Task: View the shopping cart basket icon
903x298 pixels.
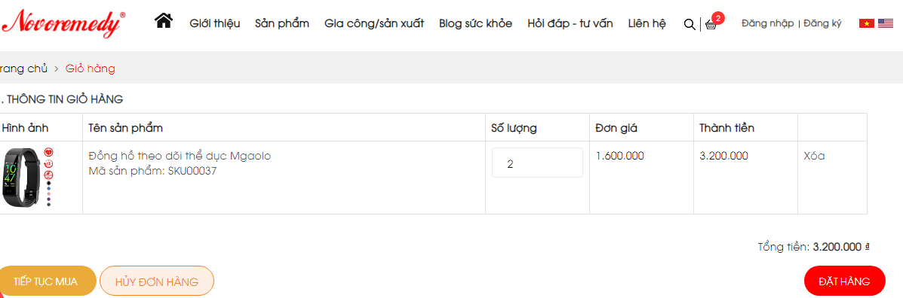Action: [711, 24]
